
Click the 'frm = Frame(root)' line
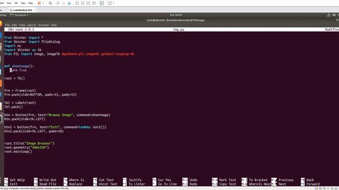tap(20, 90)
